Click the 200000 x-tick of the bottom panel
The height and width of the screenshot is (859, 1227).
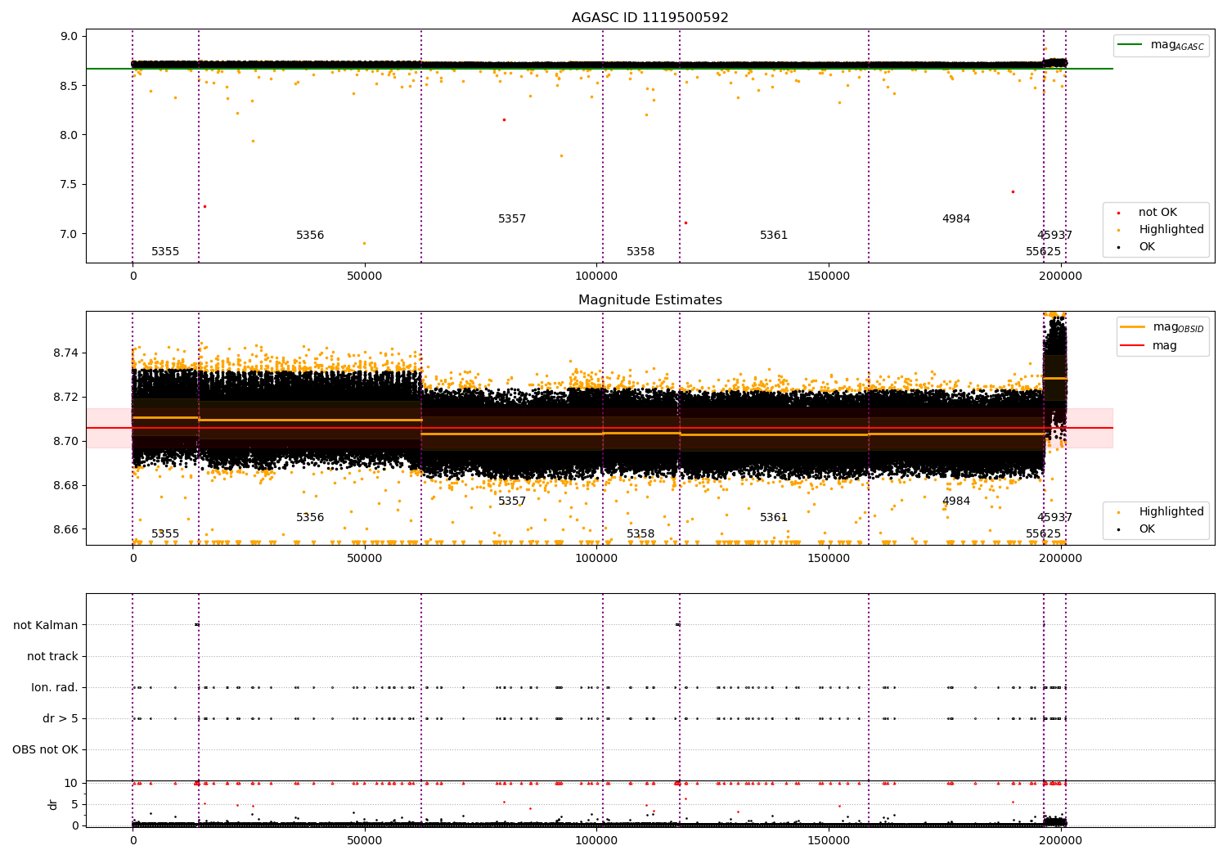tap(1061, 841)
